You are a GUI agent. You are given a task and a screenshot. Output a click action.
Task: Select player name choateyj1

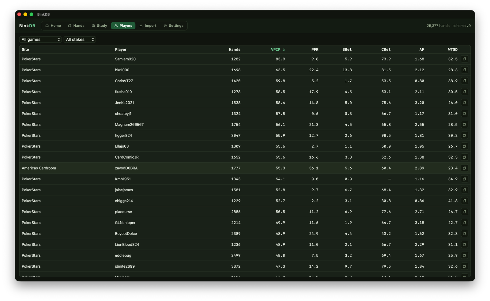(123, 114)
